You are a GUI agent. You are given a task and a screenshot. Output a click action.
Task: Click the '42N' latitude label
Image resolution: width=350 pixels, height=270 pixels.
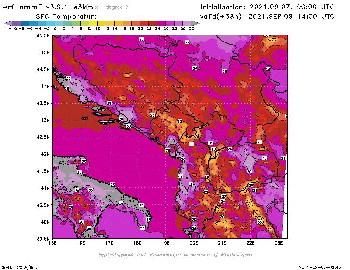coord(45,154)
